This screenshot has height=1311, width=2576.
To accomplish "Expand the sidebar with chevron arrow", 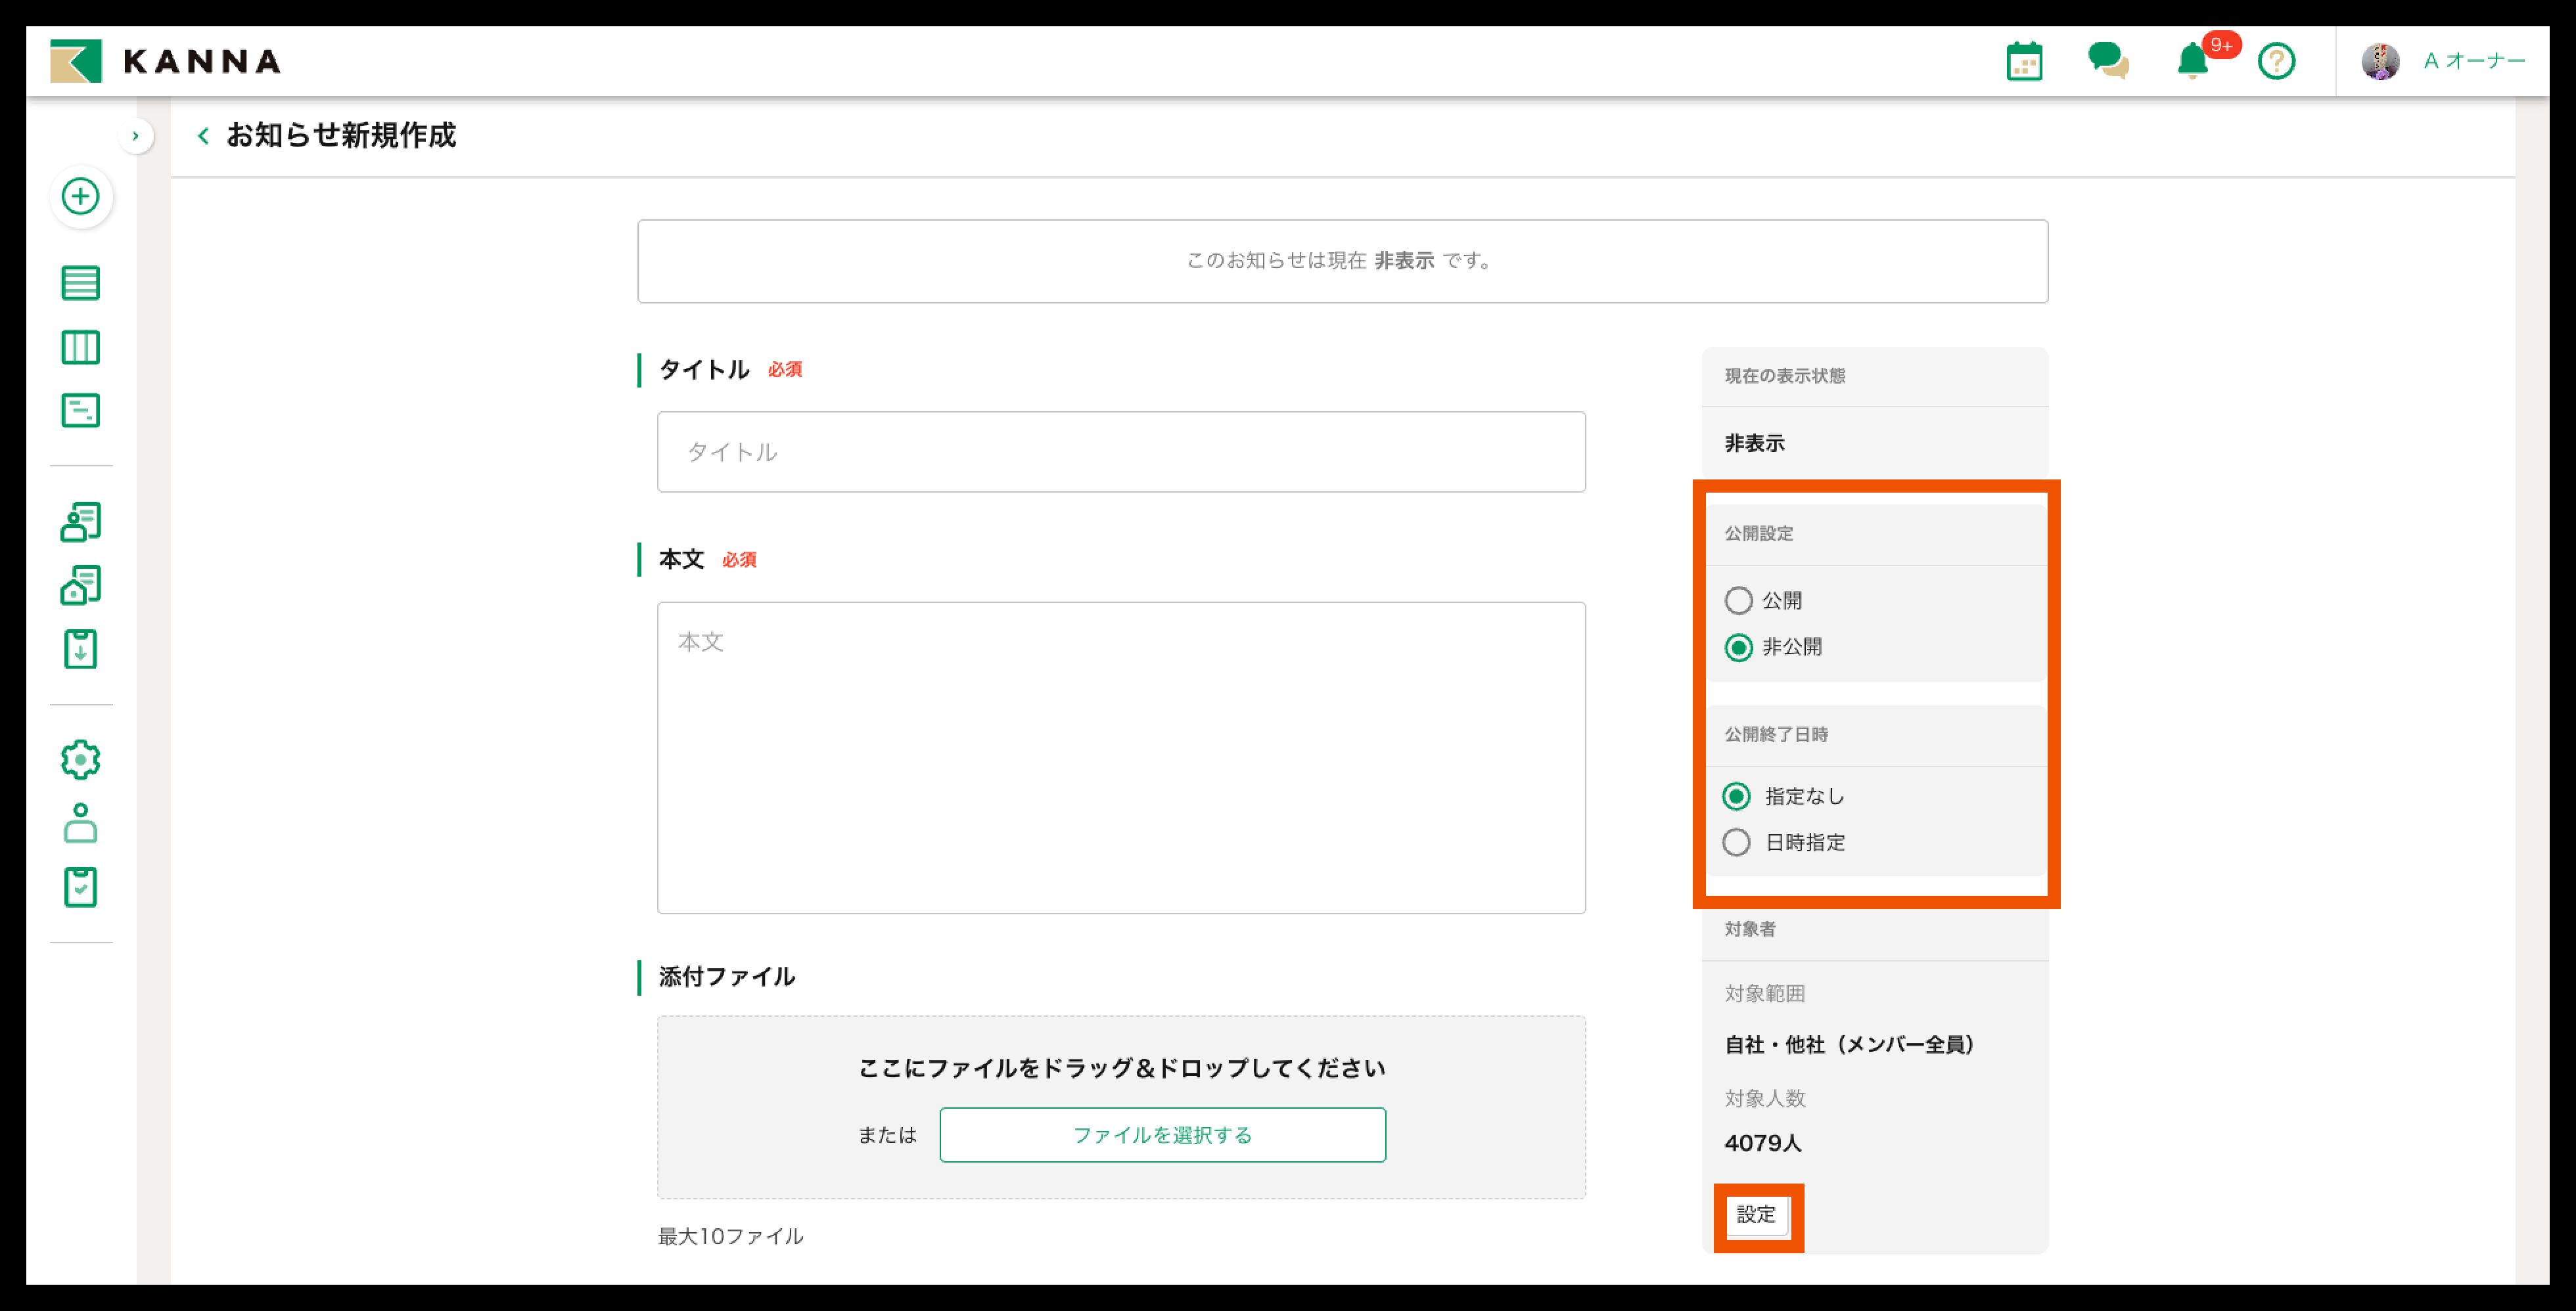I will pos(135,136).
